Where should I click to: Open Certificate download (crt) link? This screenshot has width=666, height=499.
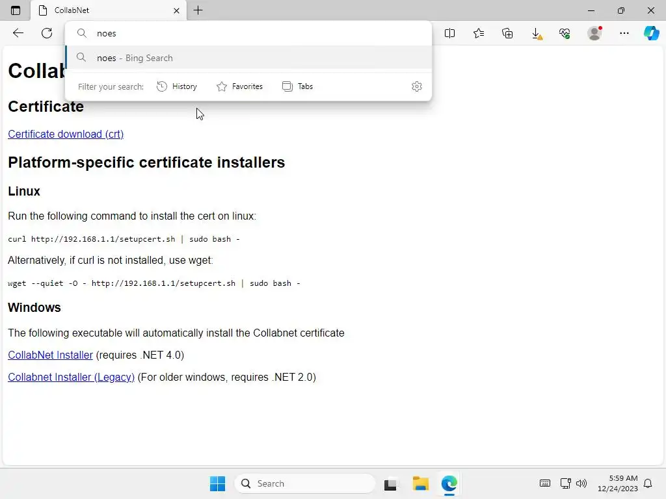66,134
